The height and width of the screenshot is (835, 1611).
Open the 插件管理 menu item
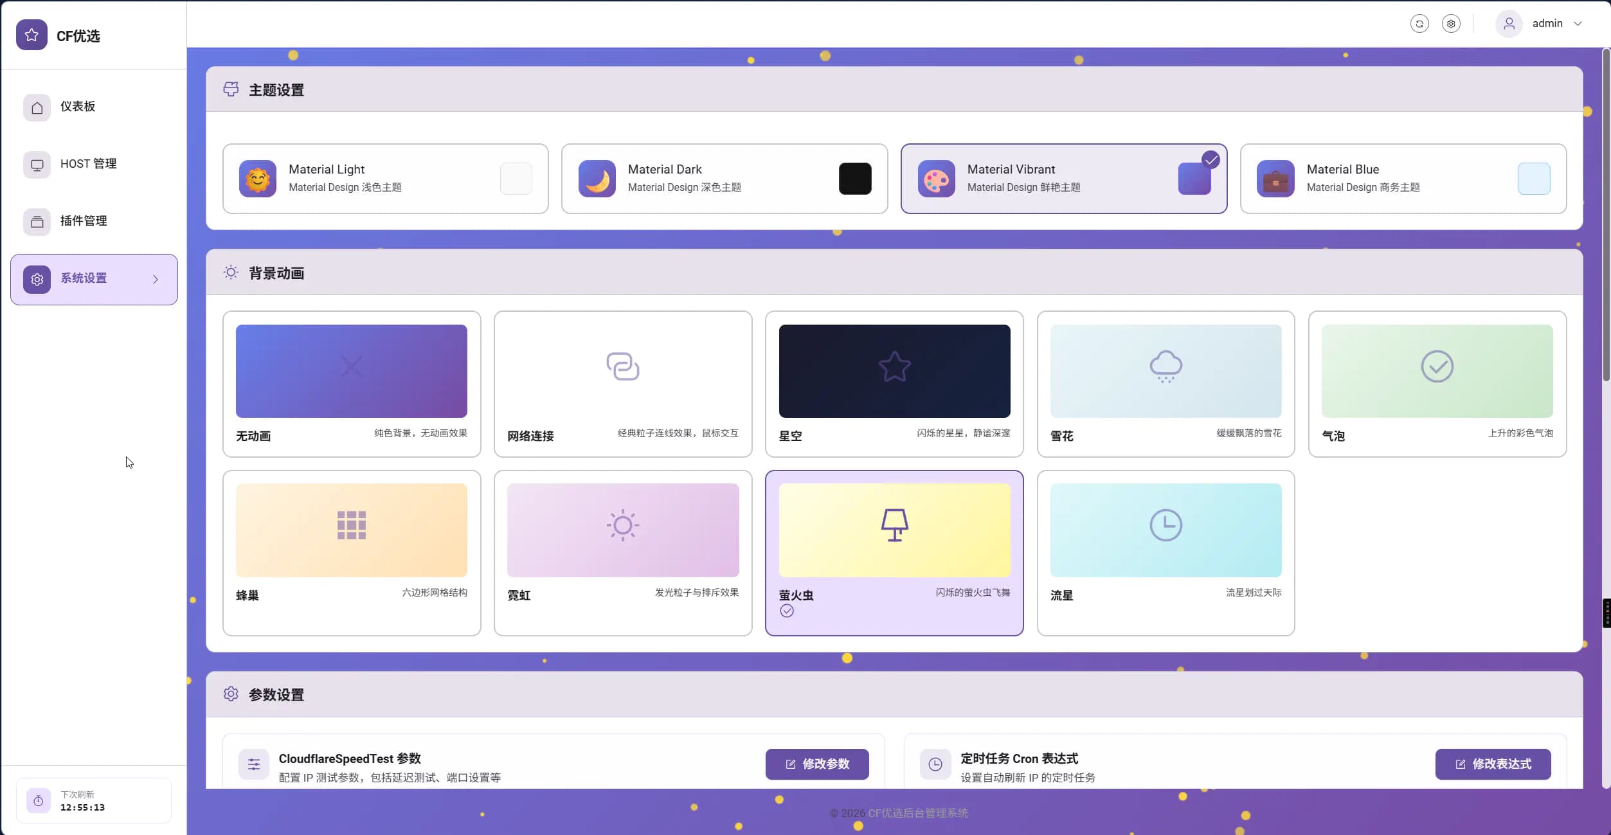[94, 221]
